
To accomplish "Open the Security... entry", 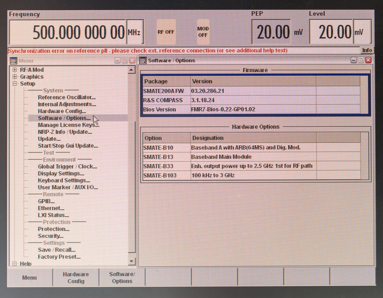I will 51,236.
